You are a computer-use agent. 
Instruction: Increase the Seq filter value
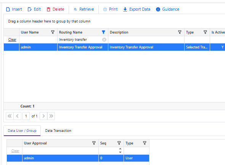[x=120, y=149]
